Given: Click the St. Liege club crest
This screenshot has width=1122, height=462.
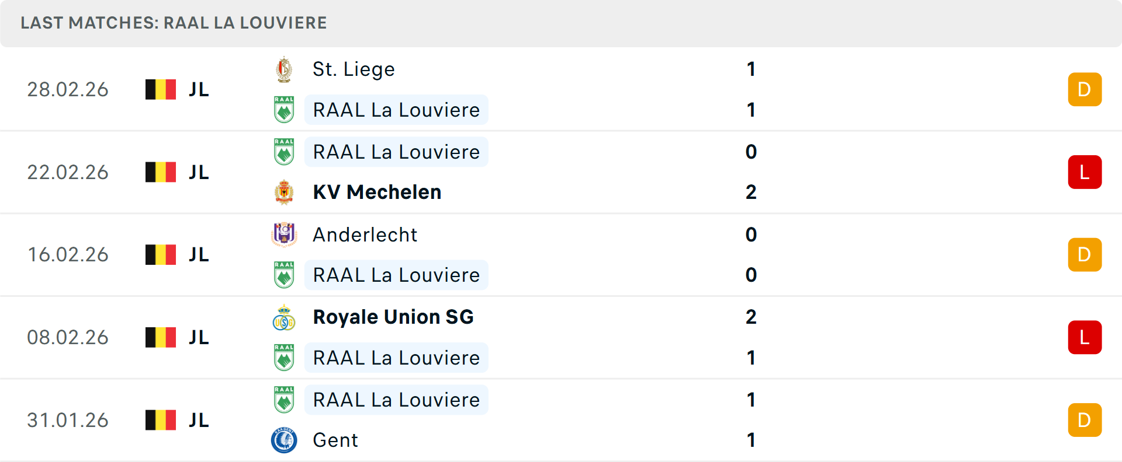Looking at the screenshot, I should click(284, 69).
